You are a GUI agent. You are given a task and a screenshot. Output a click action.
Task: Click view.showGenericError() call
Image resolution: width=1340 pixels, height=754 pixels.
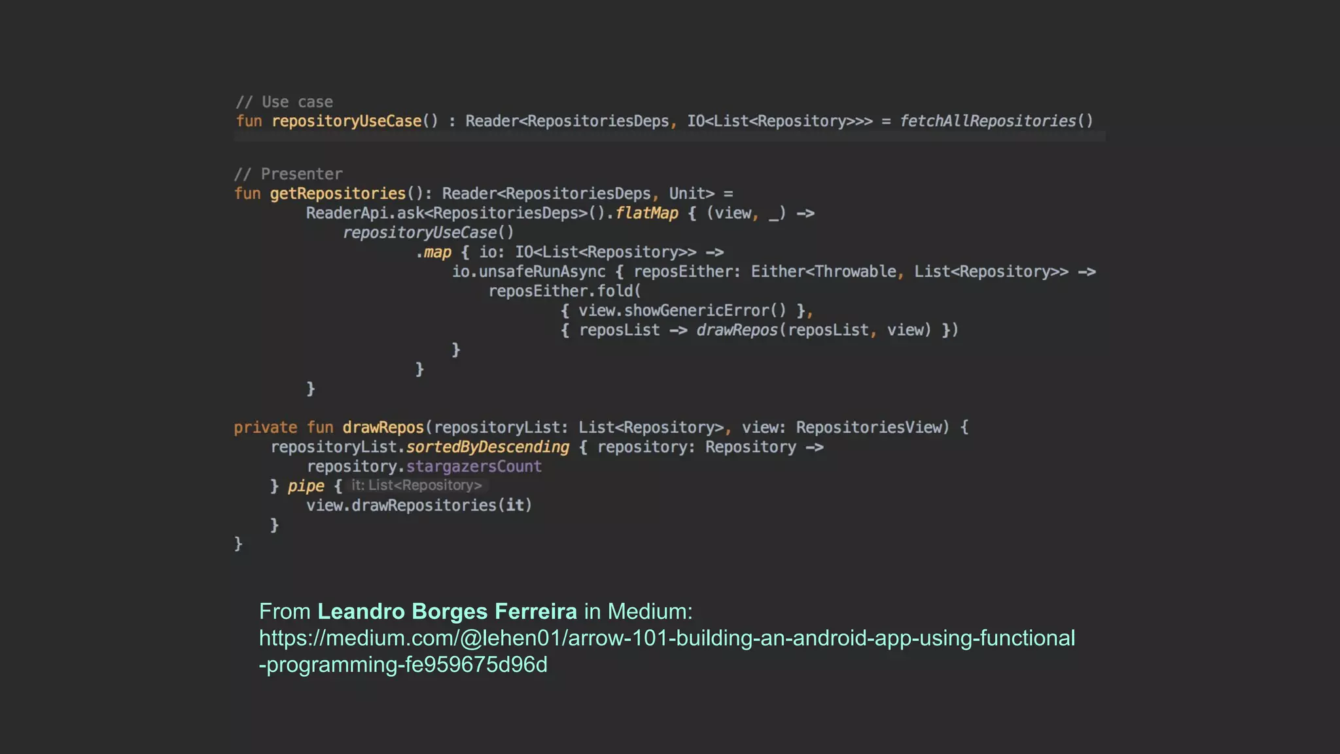(682, 310)
